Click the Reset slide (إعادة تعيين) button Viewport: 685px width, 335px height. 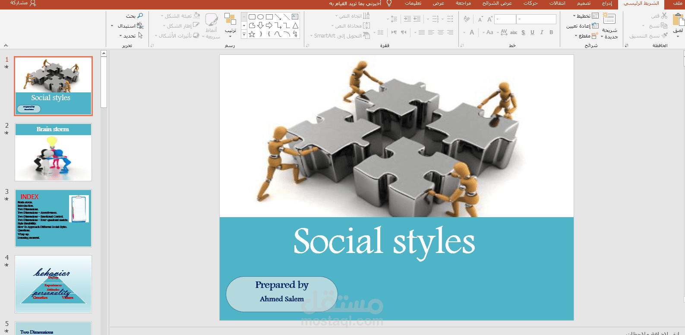(x=582, y=26)
